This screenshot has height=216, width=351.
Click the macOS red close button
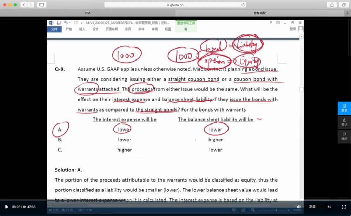(x=5, y=5)
